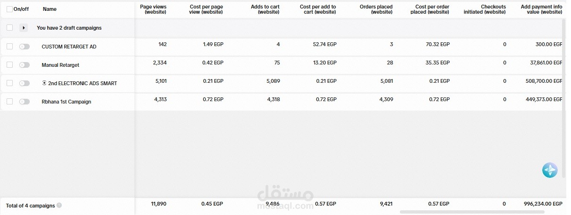Screen dimensions: 571x215
Task: Open the Rbhana 1st Campaign link
Action: (66, 102)
